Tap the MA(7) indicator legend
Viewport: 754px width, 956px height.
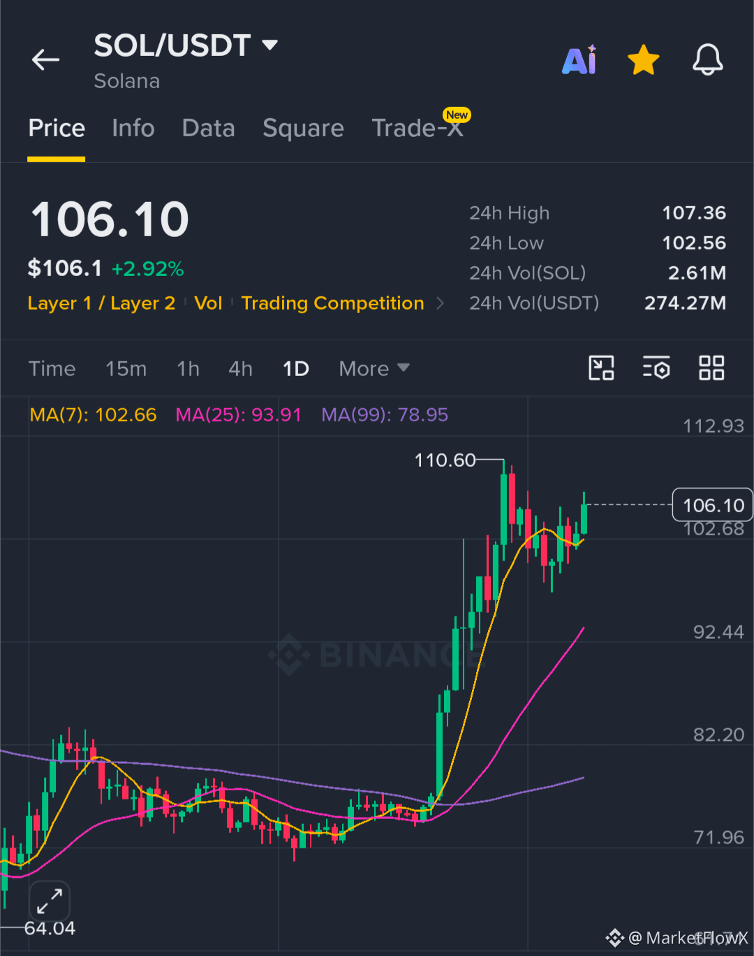tap(93, 415)
